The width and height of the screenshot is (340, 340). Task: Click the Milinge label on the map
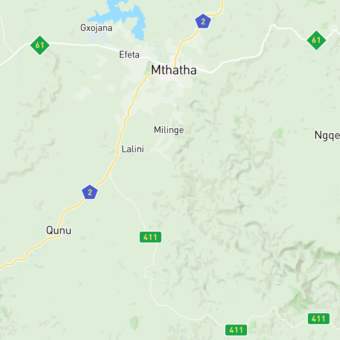169,130
